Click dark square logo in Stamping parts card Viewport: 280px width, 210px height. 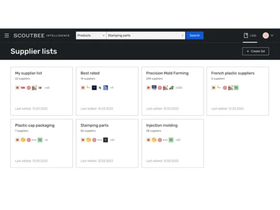105,140
